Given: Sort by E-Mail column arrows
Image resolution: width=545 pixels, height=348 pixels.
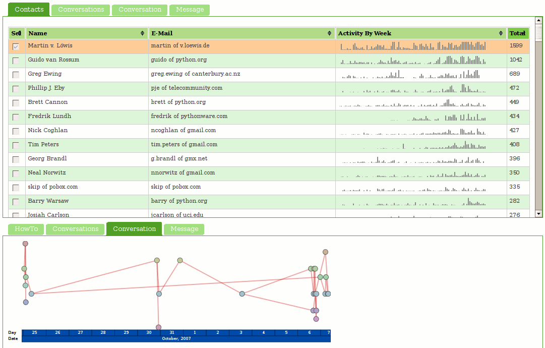Looking at the screenshot, I should click(329, 33).
